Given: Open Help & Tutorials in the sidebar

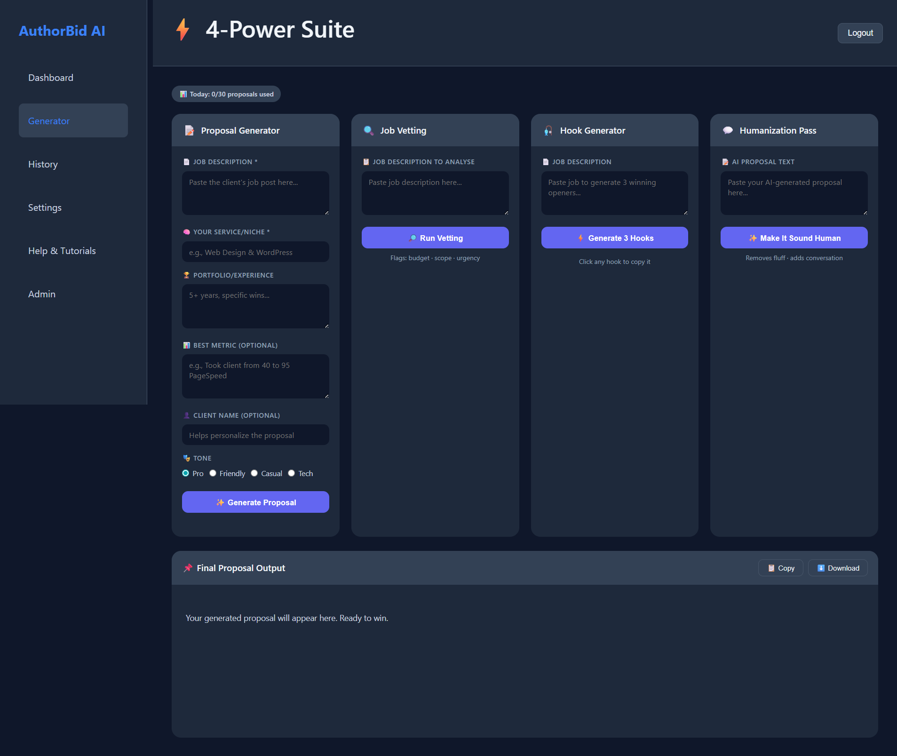Looking at the screenshot, I should pyautogui.click(x=73, y=251).
